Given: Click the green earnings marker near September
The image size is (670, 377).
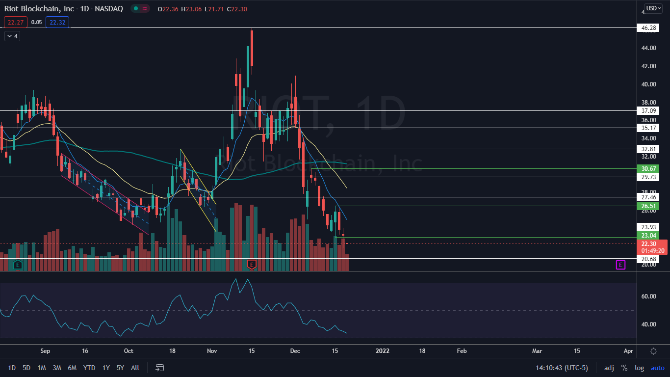Looking at the screenshot, I should tap(18, 265).
